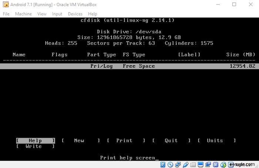This screenshot has width=259, height=168.
Task: Open the Help menu in the menu bar
Action: (92, 14)
